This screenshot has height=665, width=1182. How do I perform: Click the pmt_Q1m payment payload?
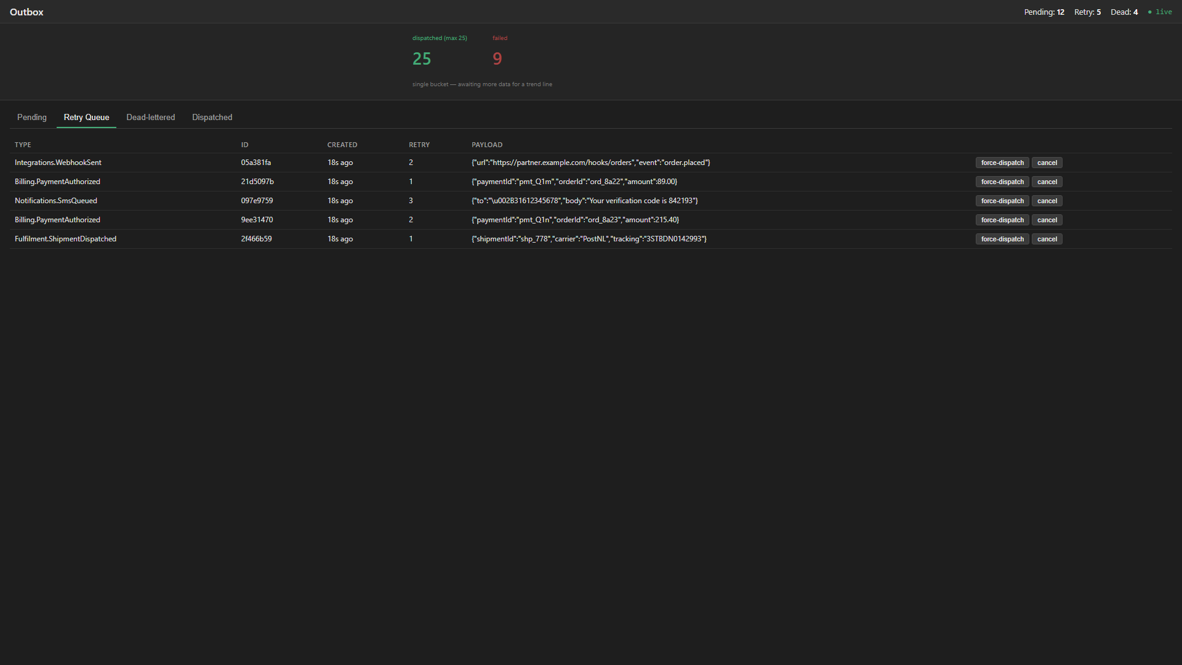tap(574, 182)
